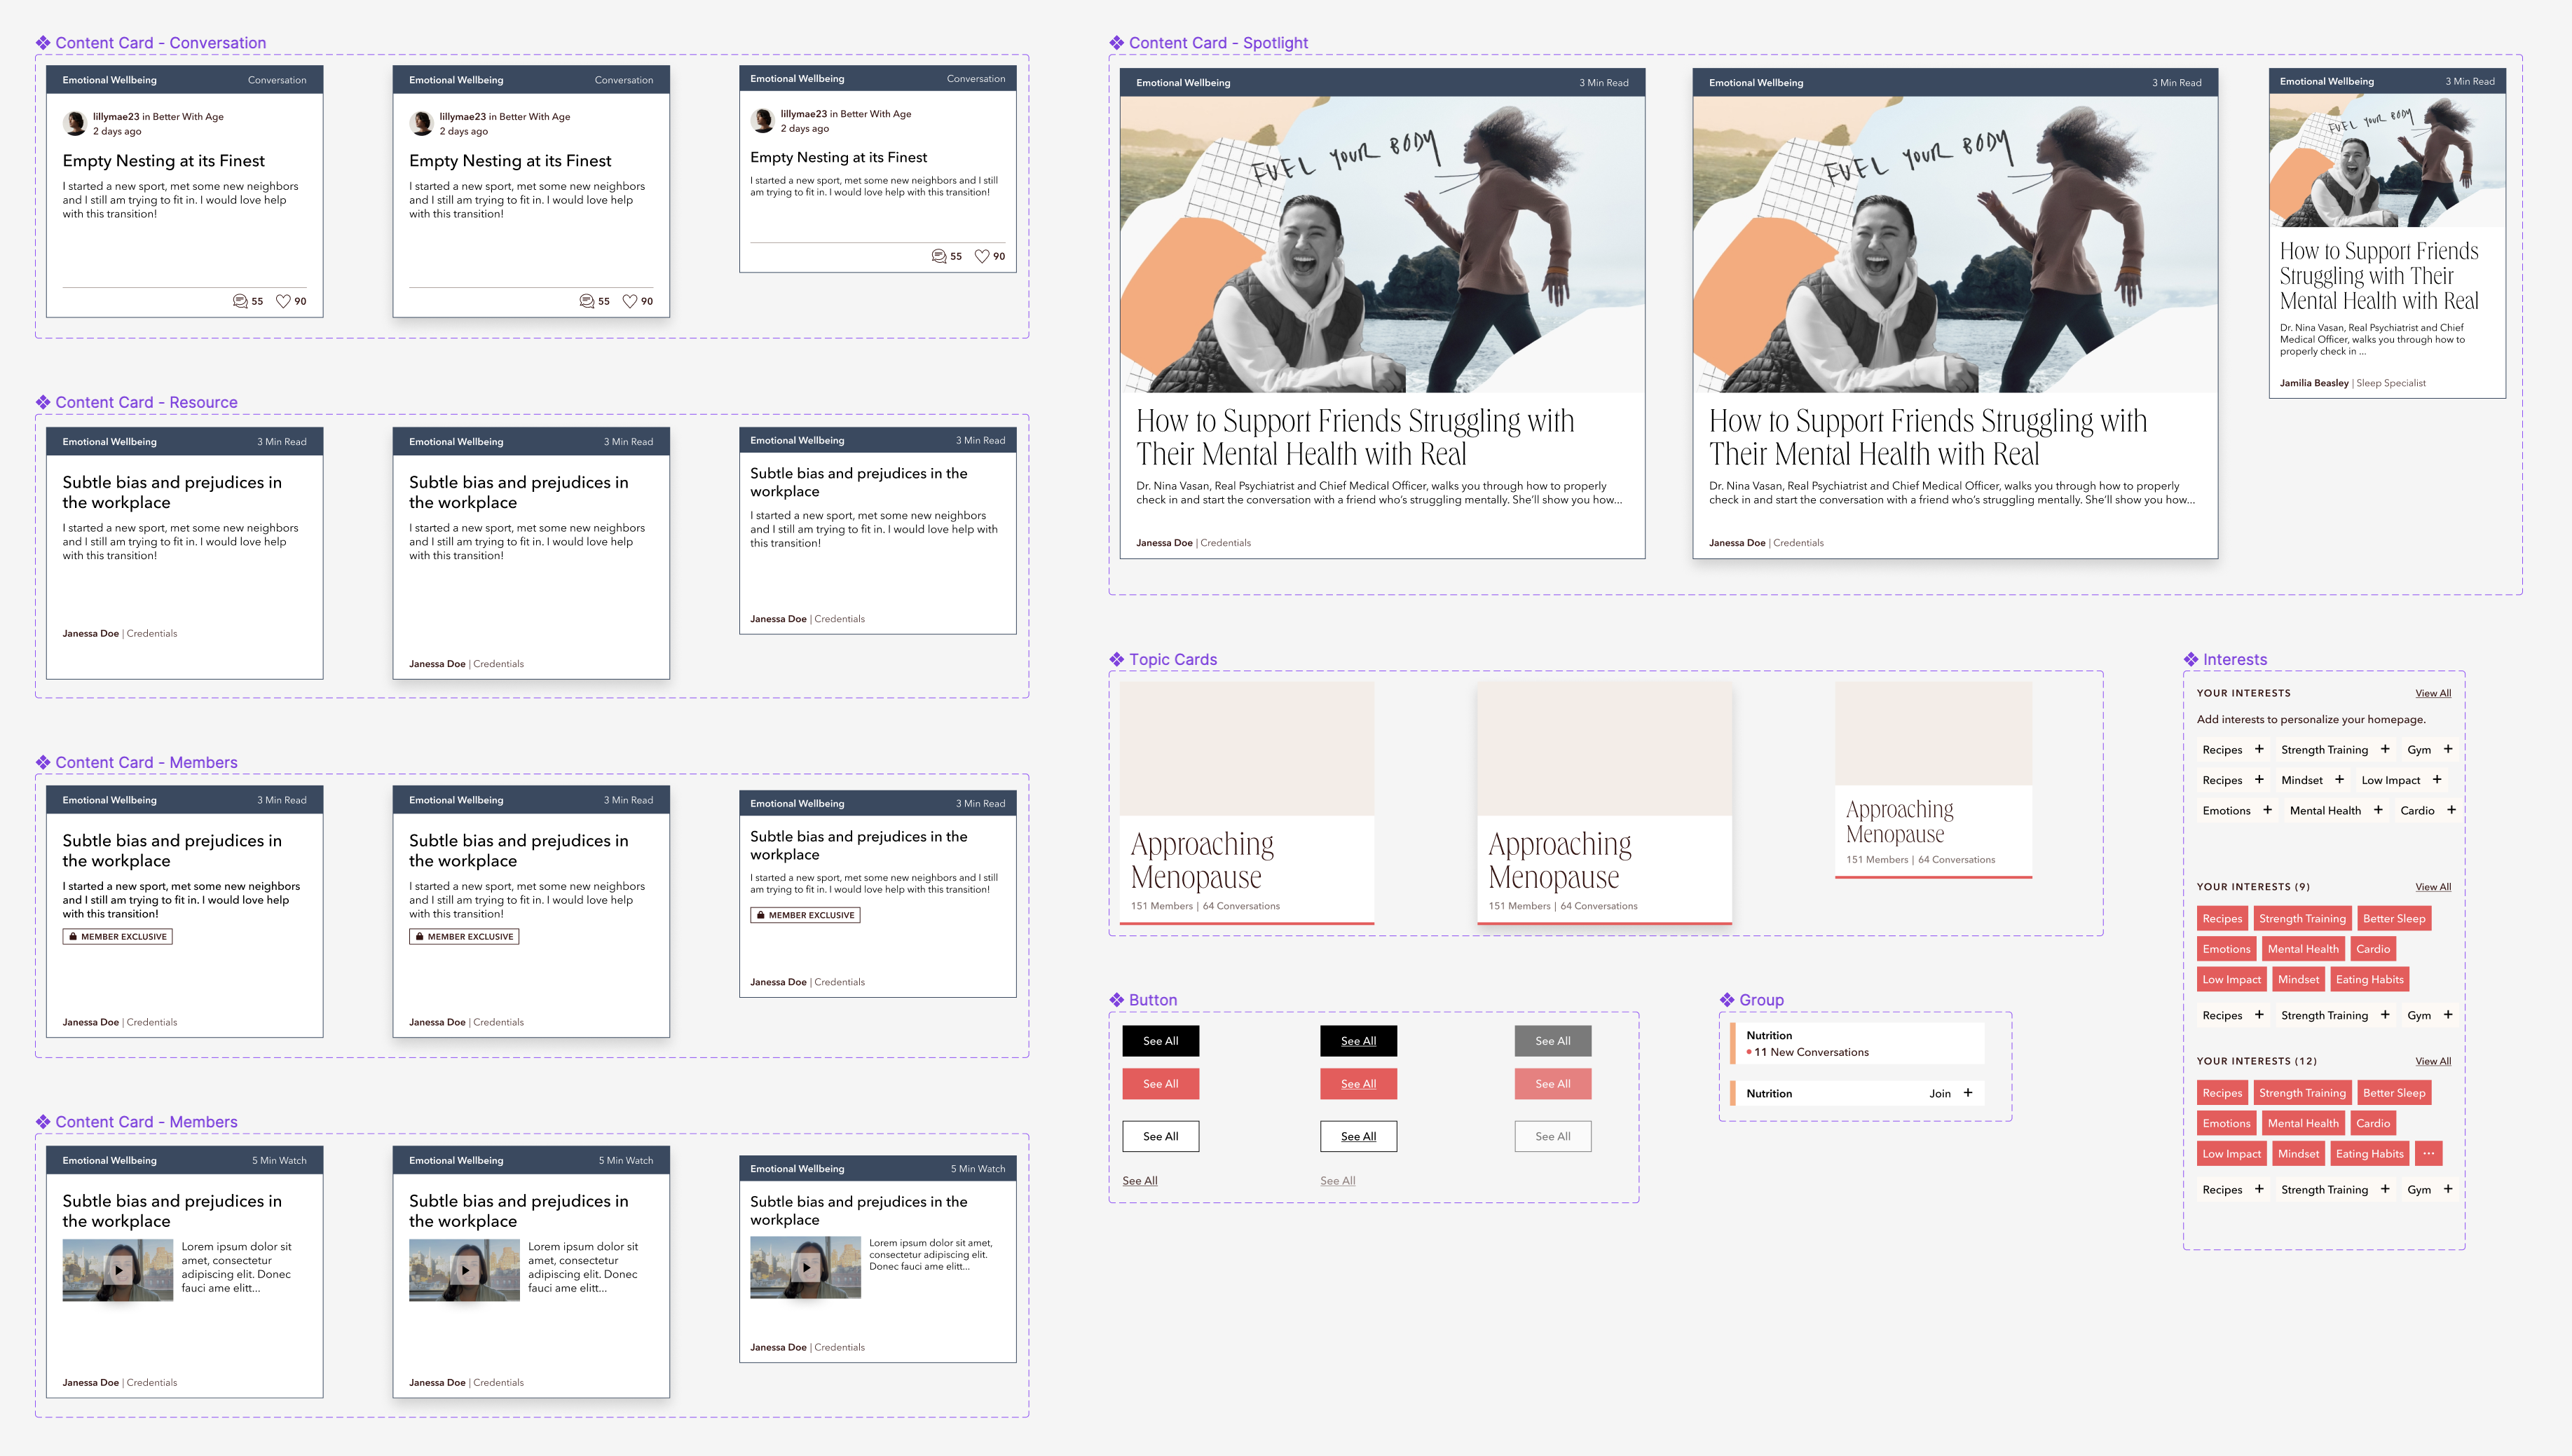Click plus icon on Low Impact chip

point(2437,779)
